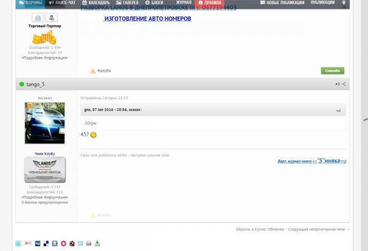
Task: Click share icon next to post #3
Action: (x=343, y=84)
